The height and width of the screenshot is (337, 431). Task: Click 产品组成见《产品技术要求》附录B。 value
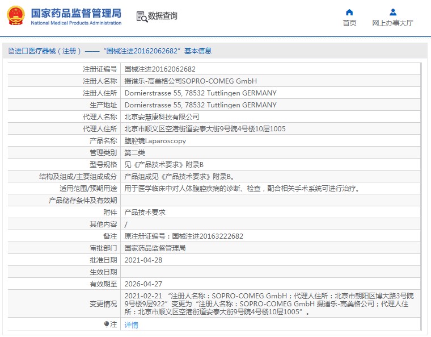coord(179,177)
